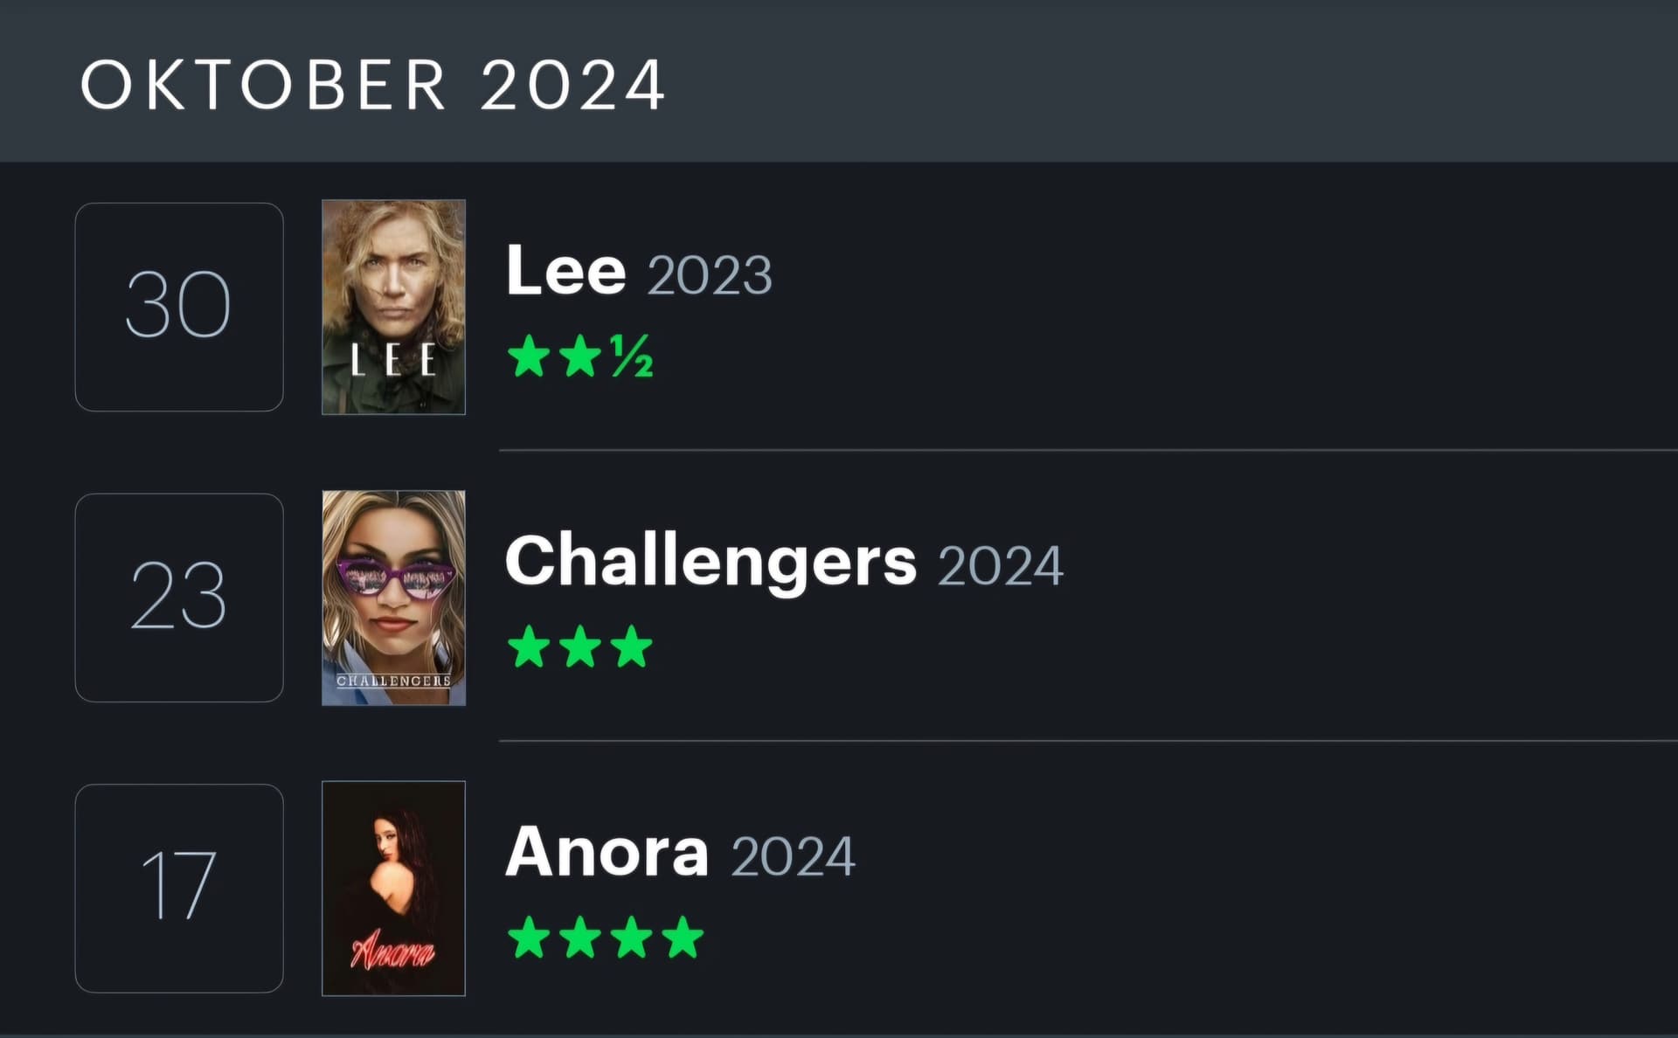Click the first green star under Anora
This screenshot has height=1038, width=1678.
(530, 938)
